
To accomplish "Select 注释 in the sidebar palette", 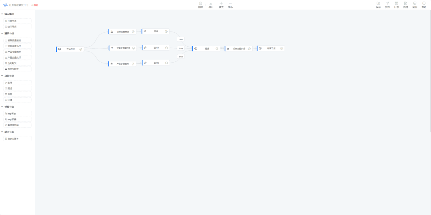I will [17, 100].
